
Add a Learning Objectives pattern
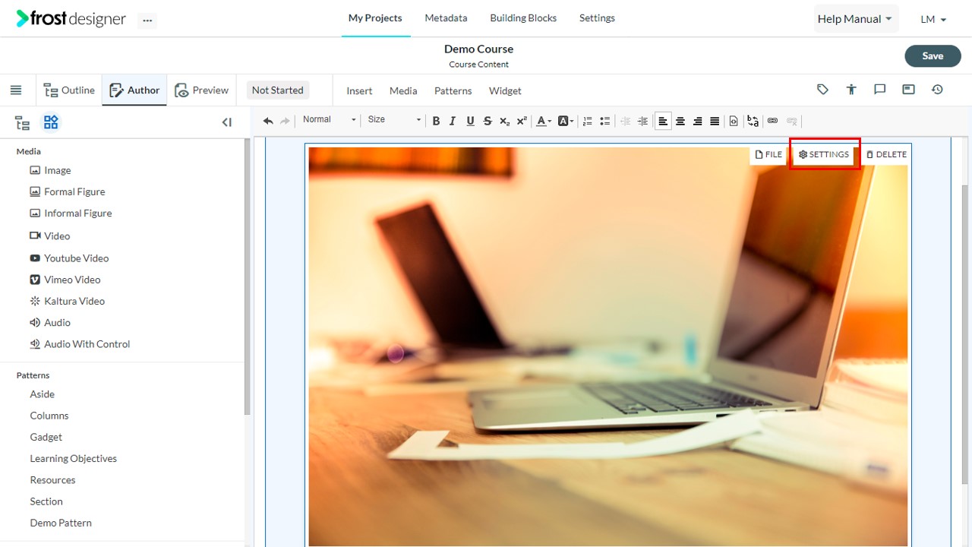pos(73,459)
